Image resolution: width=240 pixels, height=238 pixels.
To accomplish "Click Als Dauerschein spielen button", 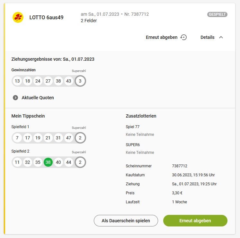I will coord(126,221).
